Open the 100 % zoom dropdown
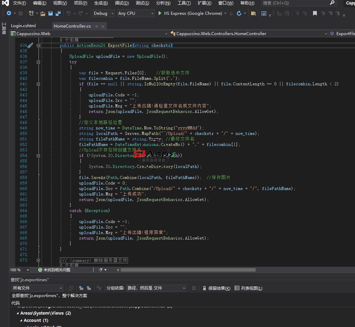Screen dimensions: 355x327 click(20, 270)
